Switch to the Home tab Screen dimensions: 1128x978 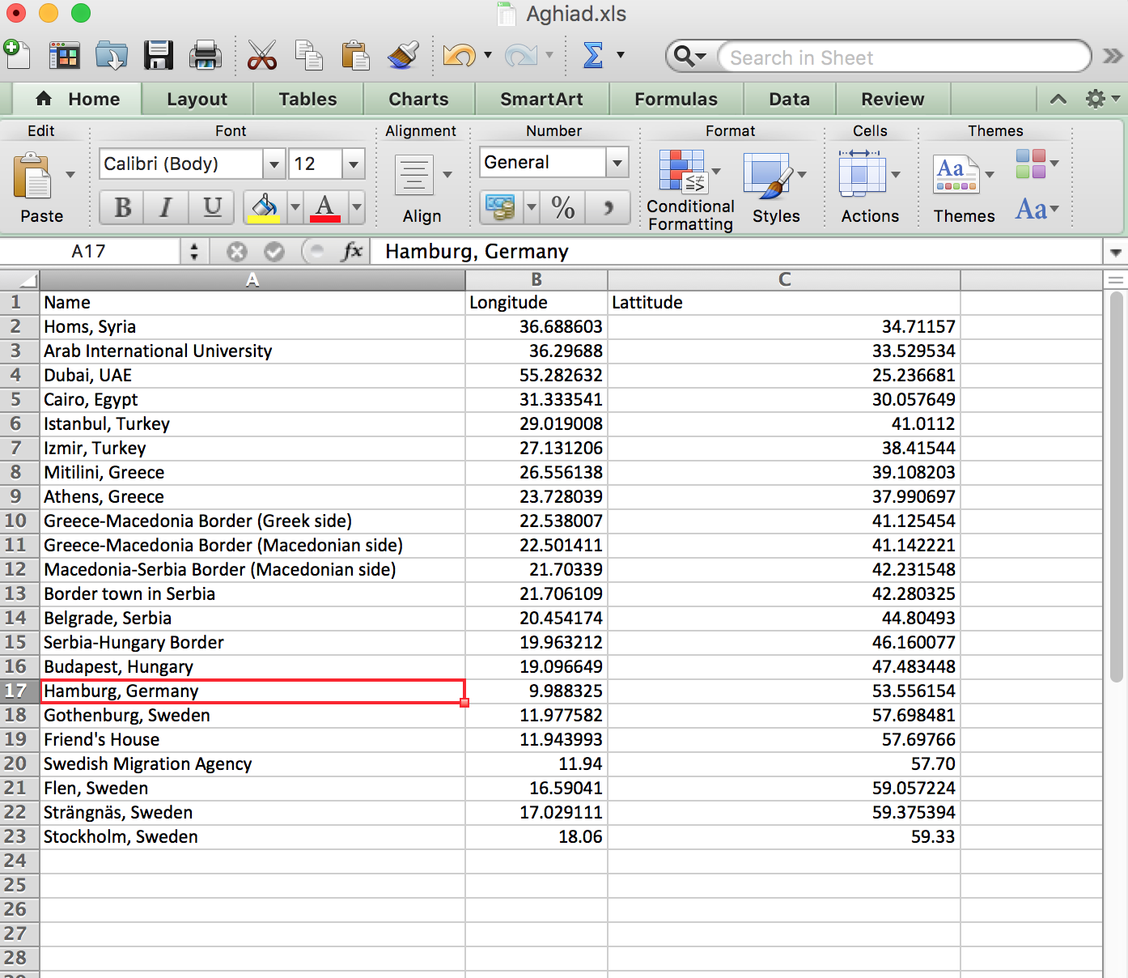[x=78, y=99]
